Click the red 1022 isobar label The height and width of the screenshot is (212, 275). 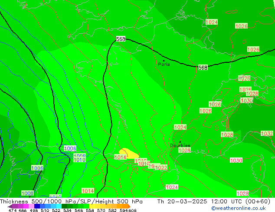tap(161, 168)
